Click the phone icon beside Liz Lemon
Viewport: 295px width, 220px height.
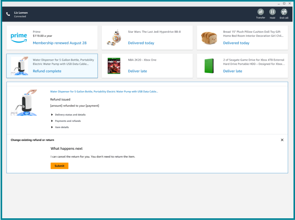(x=8, y=14)
